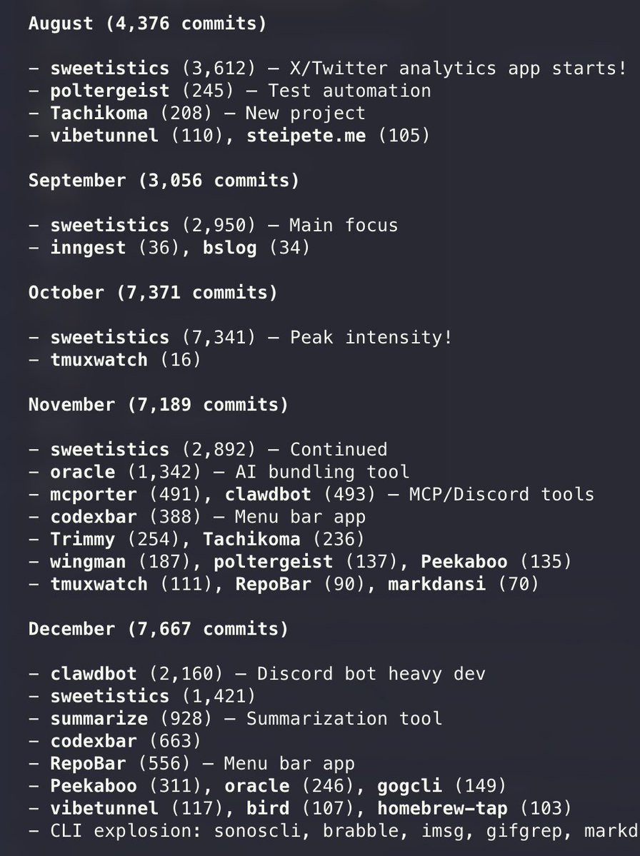640x856 pixels.
Task: Click the September 3,056 commits heading
Action: click(x=164, y=180)
